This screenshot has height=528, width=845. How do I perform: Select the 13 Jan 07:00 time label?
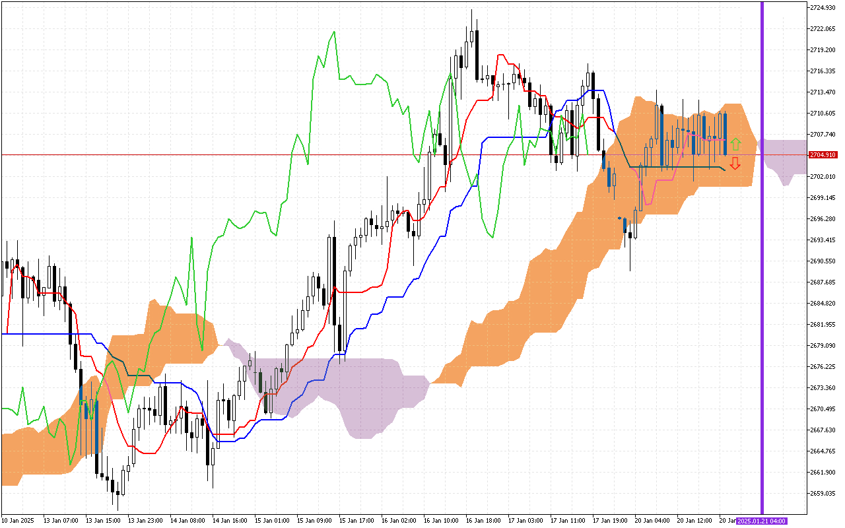60,521
